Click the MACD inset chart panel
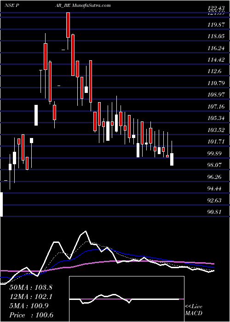The image size is (230, 322). tap(126, 299)
